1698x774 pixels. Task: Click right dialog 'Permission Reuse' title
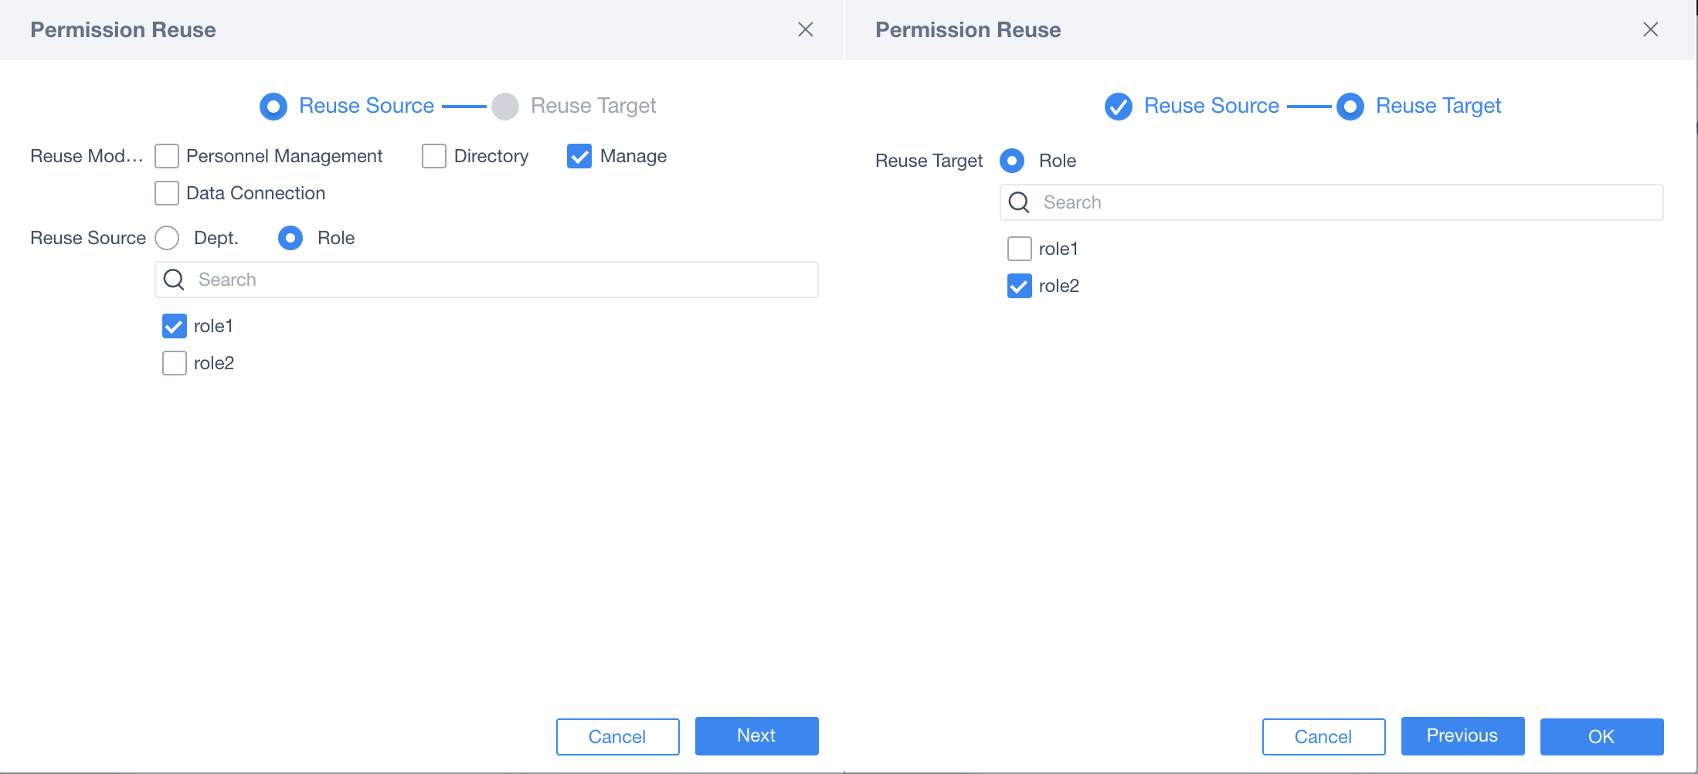pos(969,29)
